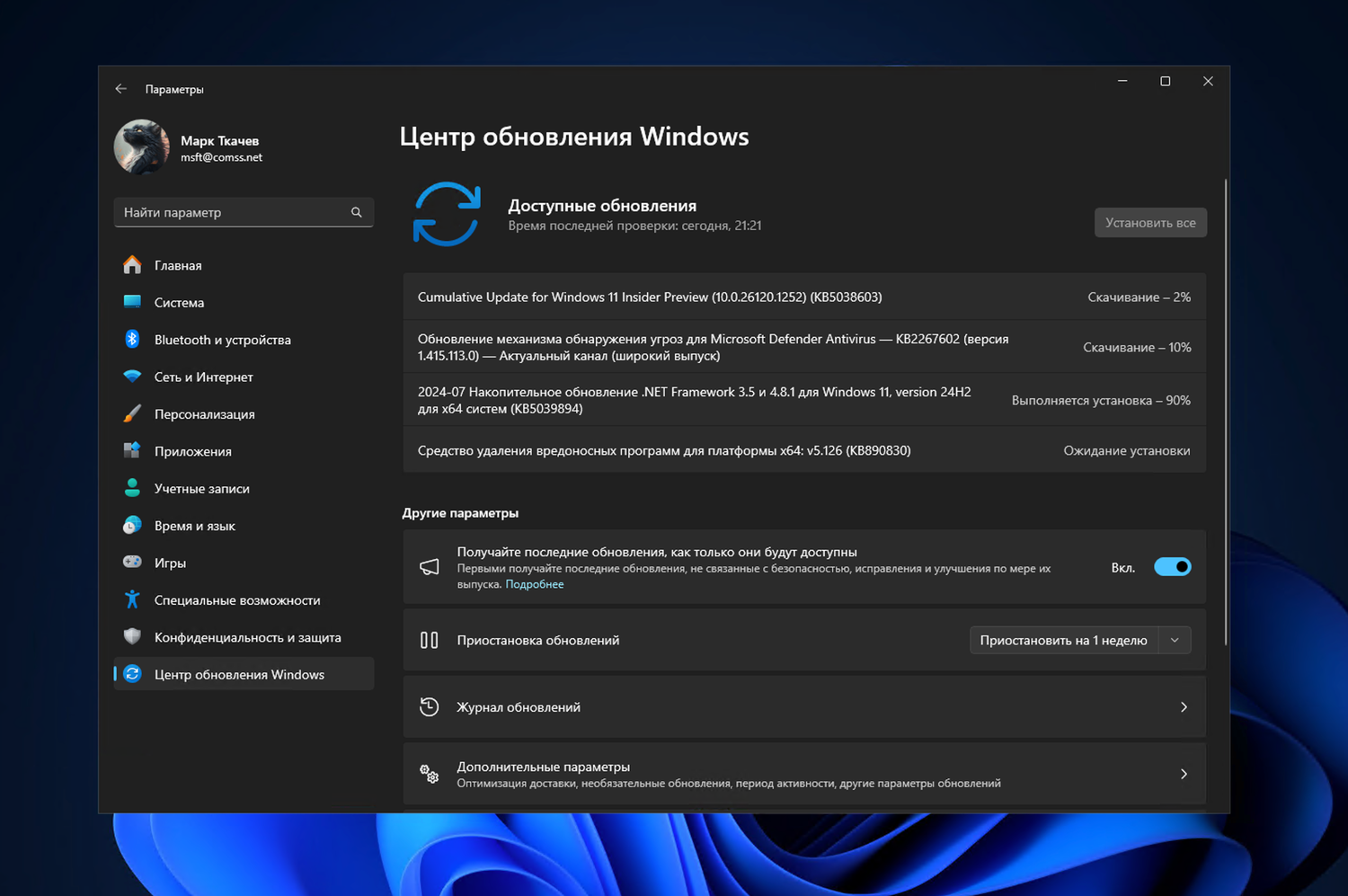Click the 'Скачивание – 2%' status
Viewport: 1348px width, 896px height.
coord(1139,297)
